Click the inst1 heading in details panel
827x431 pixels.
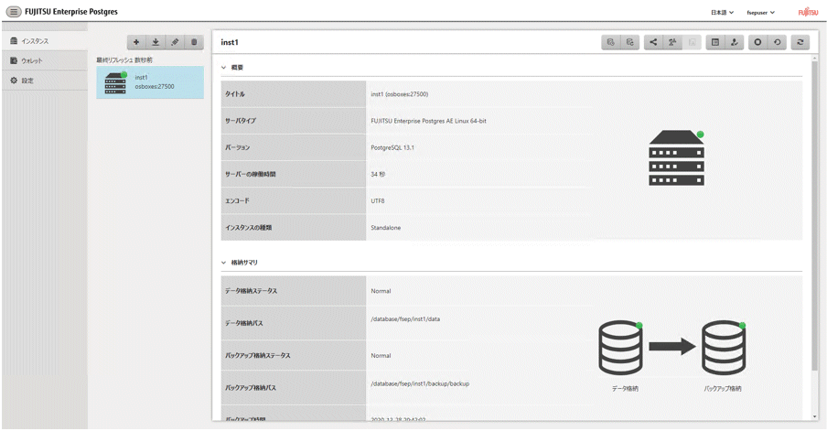tap(230, 42)
